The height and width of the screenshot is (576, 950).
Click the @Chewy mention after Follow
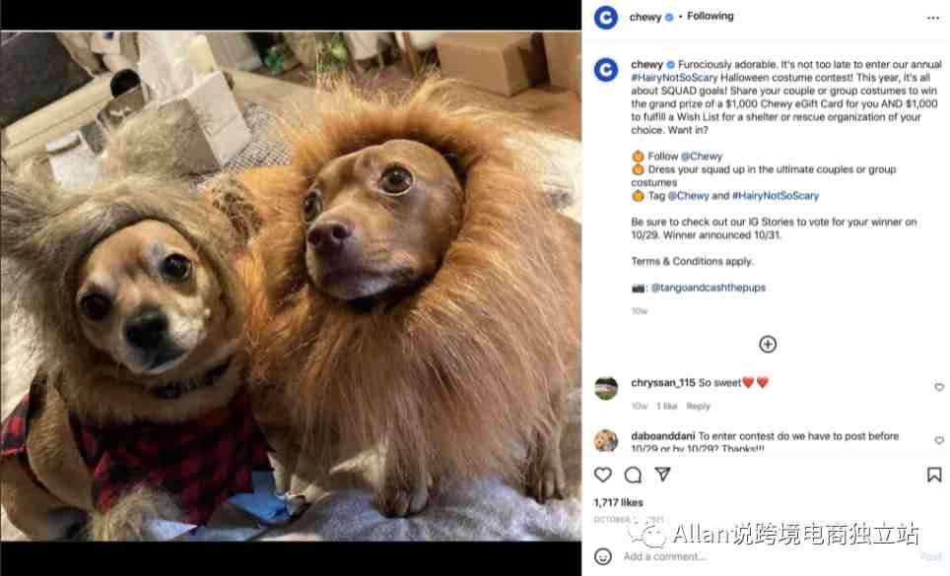pyautogui.click(x=702, y=157)
